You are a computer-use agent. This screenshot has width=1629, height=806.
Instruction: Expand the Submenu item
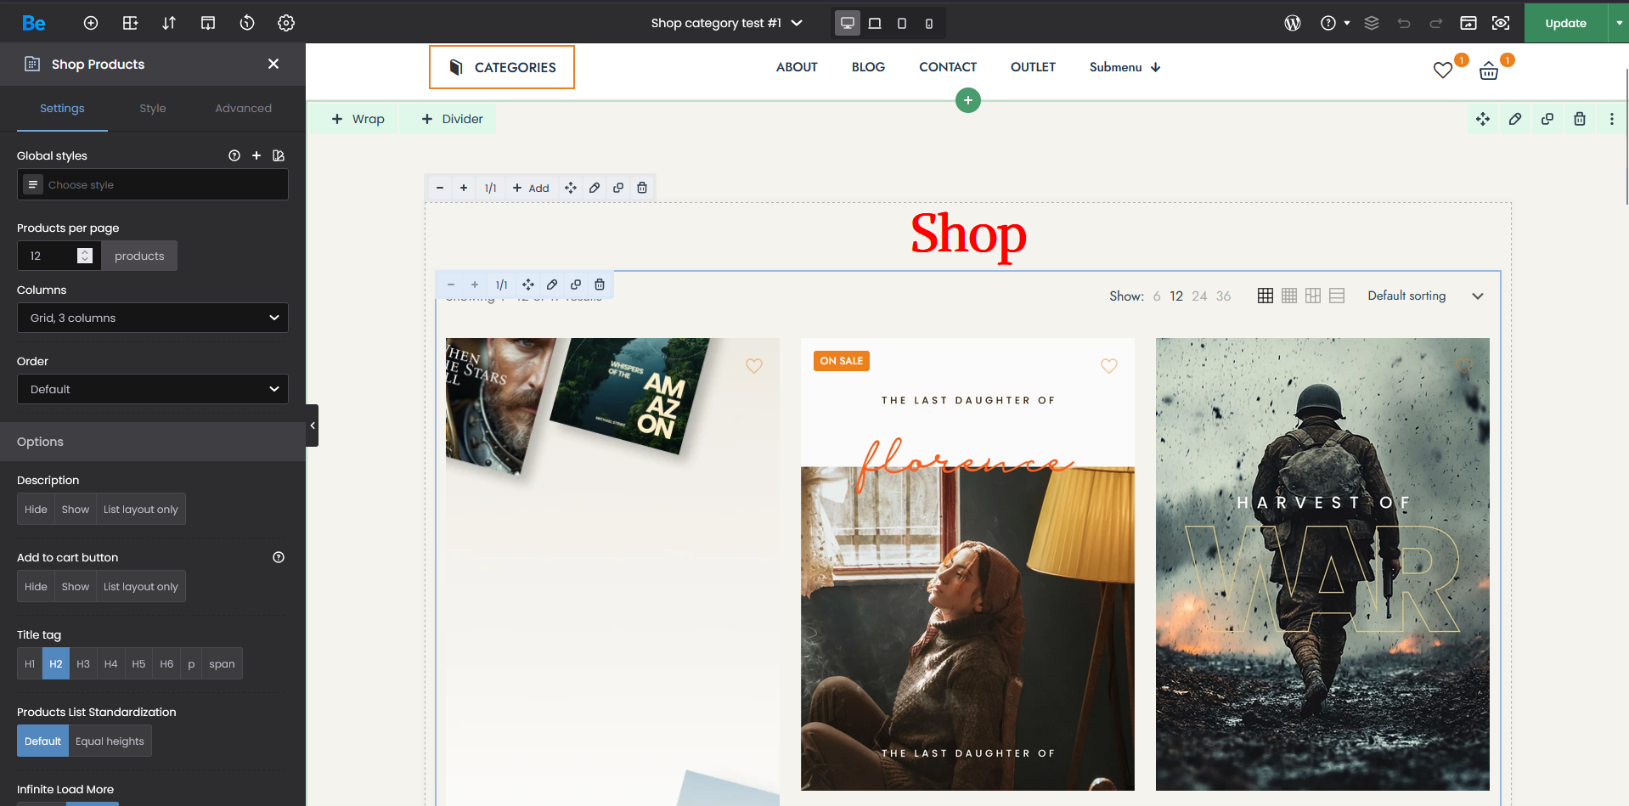1125,67
